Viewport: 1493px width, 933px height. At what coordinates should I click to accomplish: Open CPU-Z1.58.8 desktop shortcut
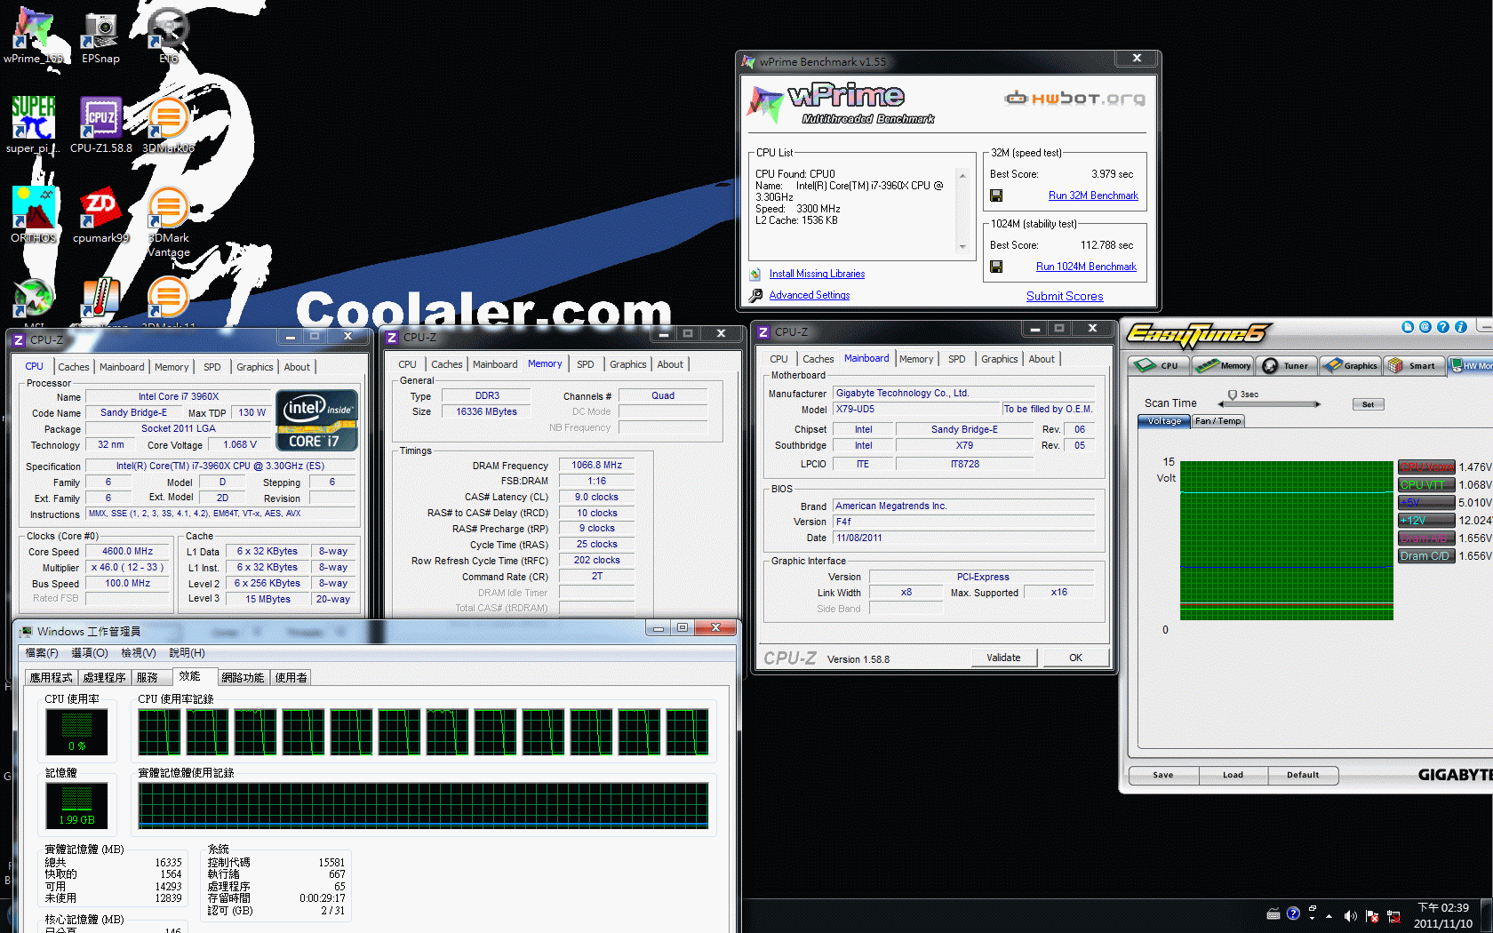(100, 124)
